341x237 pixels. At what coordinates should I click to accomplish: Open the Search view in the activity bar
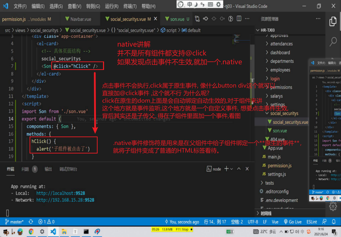[333, 41]
